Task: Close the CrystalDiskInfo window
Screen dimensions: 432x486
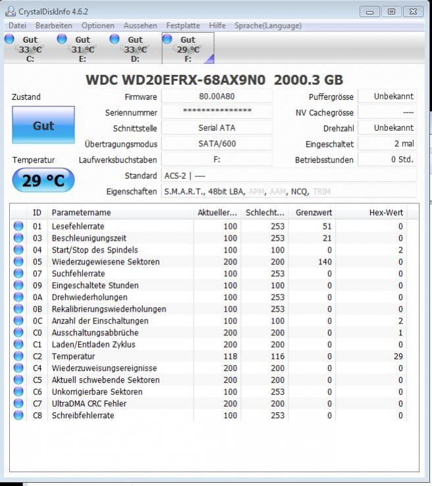Action: [413, 12]
